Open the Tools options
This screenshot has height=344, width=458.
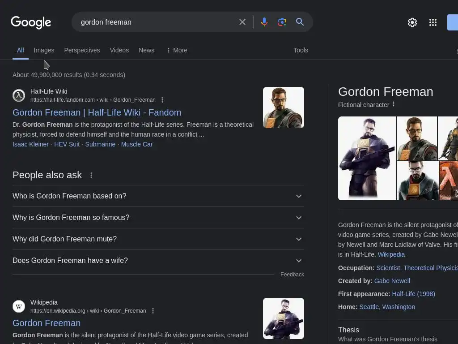pos(301,50)
